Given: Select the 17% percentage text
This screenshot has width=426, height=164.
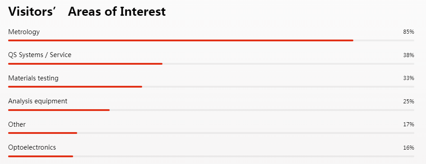Looking at the screenshot, I should (x=408, y=124).
